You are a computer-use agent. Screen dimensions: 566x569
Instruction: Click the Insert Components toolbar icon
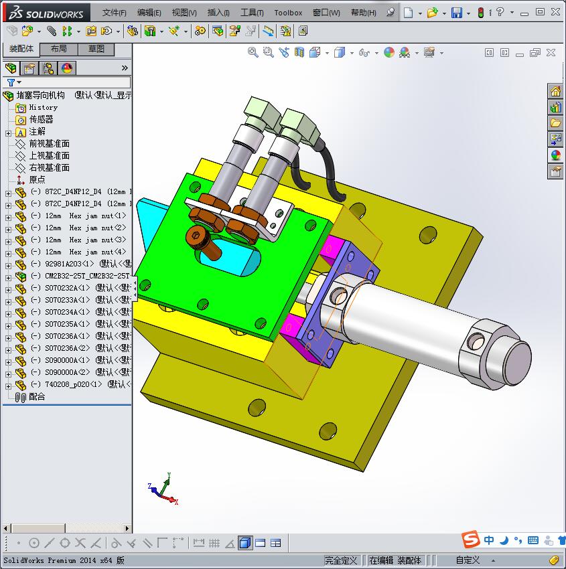pos(27,31)
